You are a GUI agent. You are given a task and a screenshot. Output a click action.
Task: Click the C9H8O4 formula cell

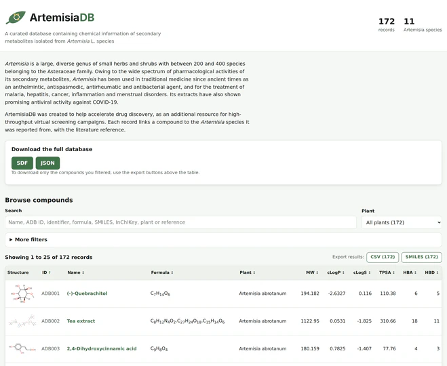(159, 349)
